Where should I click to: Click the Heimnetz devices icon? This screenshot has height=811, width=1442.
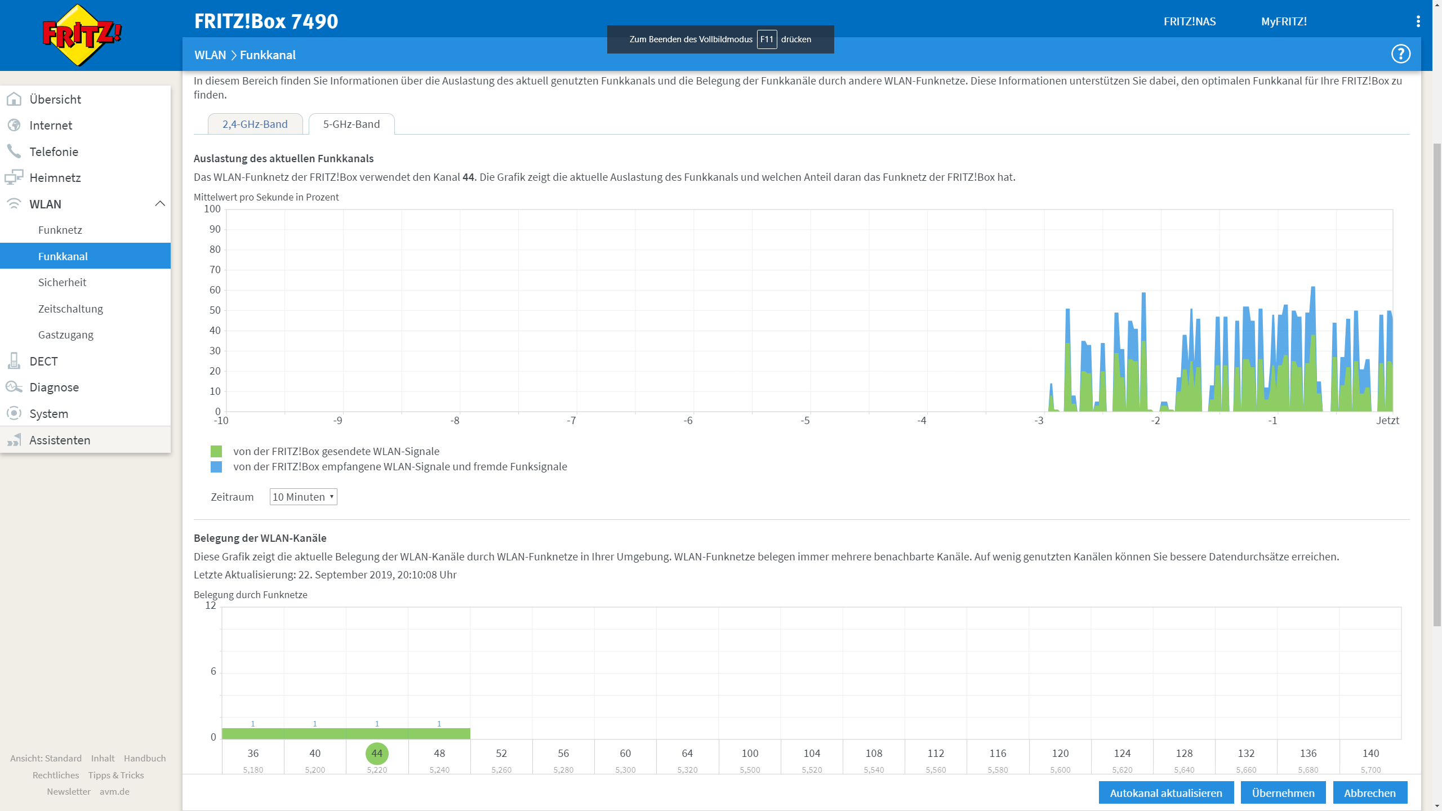[14, 177]
